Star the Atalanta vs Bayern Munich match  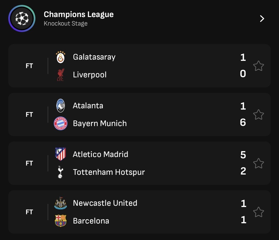coord(258,115)
